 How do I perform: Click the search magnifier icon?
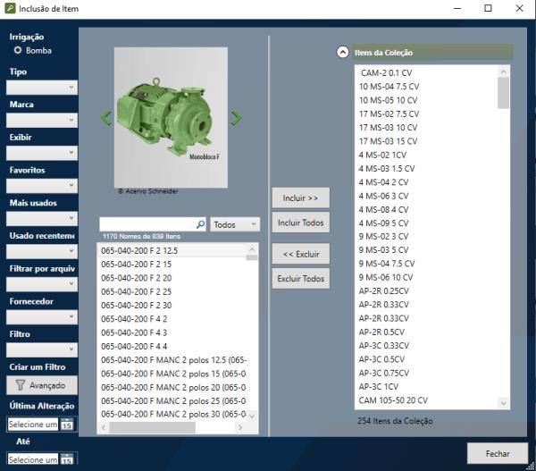pyautogui.click(x=200, y=224)
